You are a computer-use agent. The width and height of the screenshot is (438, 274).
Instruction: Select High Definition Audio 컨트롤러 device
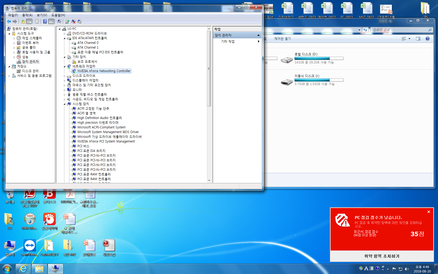100,118
